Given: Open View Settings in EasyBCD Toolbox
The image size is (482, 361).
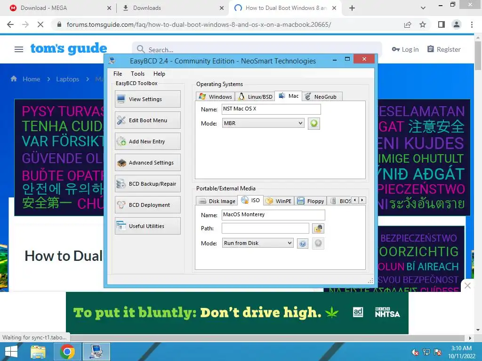Looking at the screenshot, I should click(x=147, y=99).
